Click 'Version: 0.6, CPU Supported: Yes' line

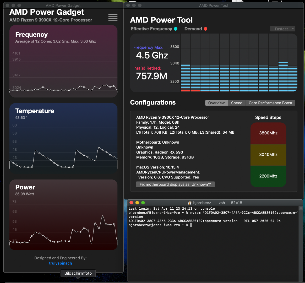168,177
